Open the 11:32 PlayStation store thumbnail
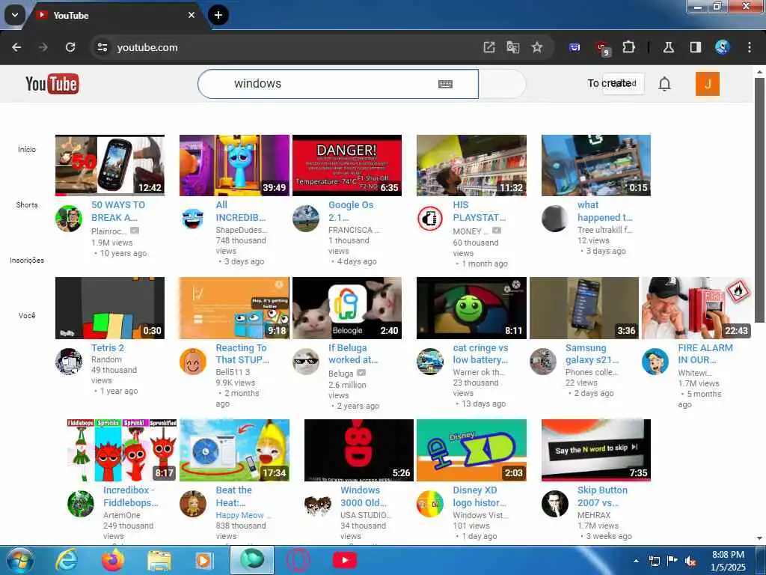This screenshot has height=575, width=766. tap(471, 165)
